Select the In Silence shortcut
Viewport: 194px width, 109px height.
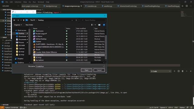(x=39, y=36)
